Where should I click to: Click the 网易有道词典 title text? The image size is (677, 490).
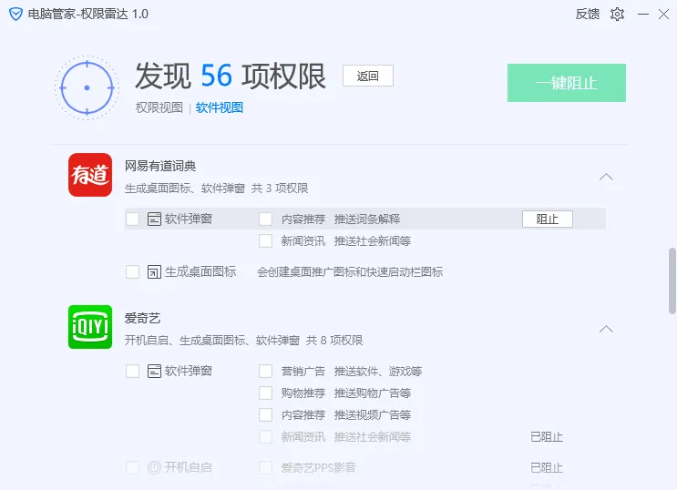(x=160, y=166)
